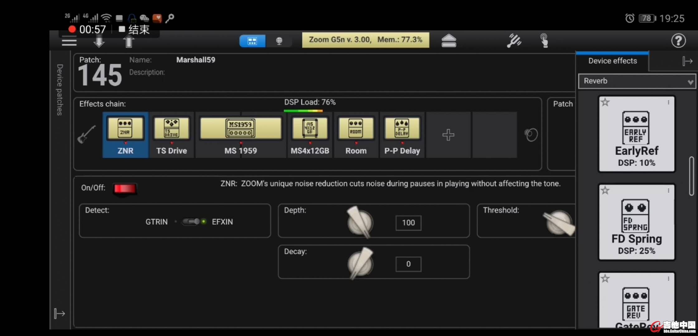
Task: Click the download patch arrow icon
Action: [x=99, y=41]
